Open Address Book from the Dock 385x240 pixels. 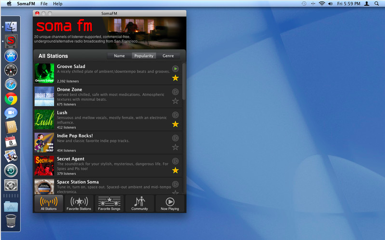point(11,127)
